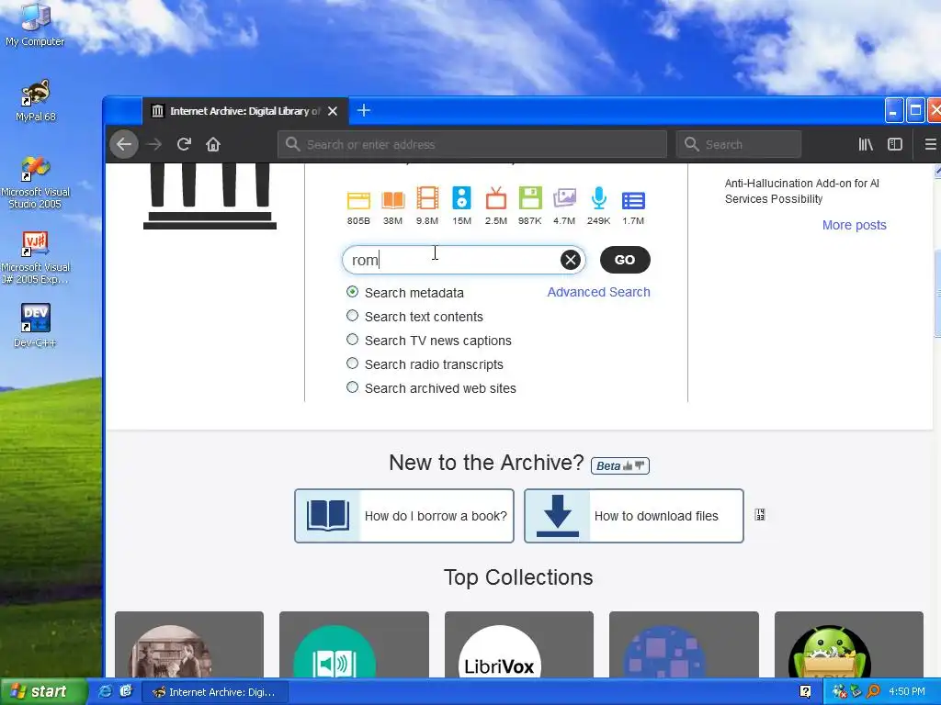941x705 pixels.
Task: Click the taskbar clock showing 4:50 PM
Action: 907,691
